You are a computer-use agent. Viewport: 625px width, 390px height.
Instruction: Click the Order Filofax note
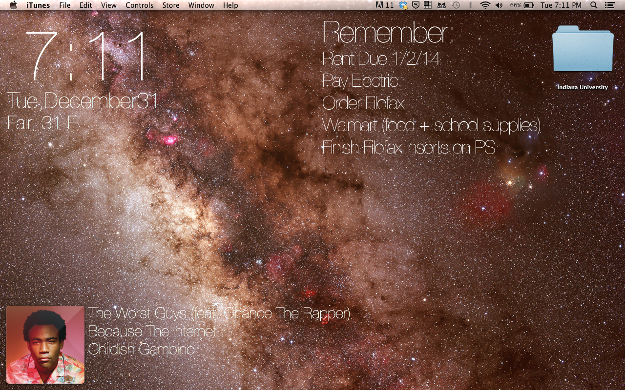click(363, 103)
